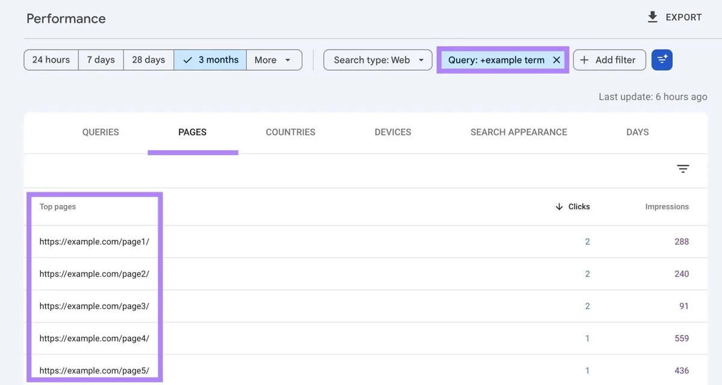This screenshot has width=722, height=385.
Task: Open the https://example.com/page2/ row
Action: pyautogui.click(x=366, y=274)
